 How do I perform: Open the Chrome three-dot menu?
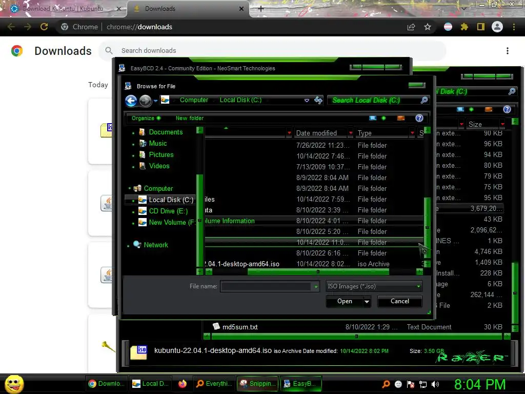pyautogui.click(x=514, y=27)
